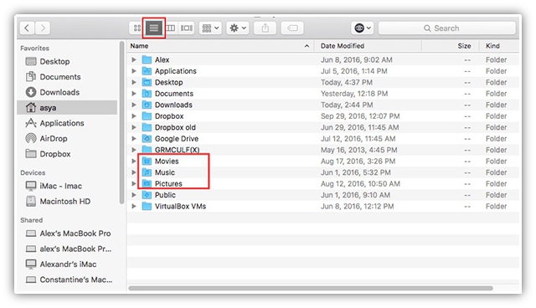536x308 pixels.
Task: Sort by the Name column header
Action: [x=220, y=46]
